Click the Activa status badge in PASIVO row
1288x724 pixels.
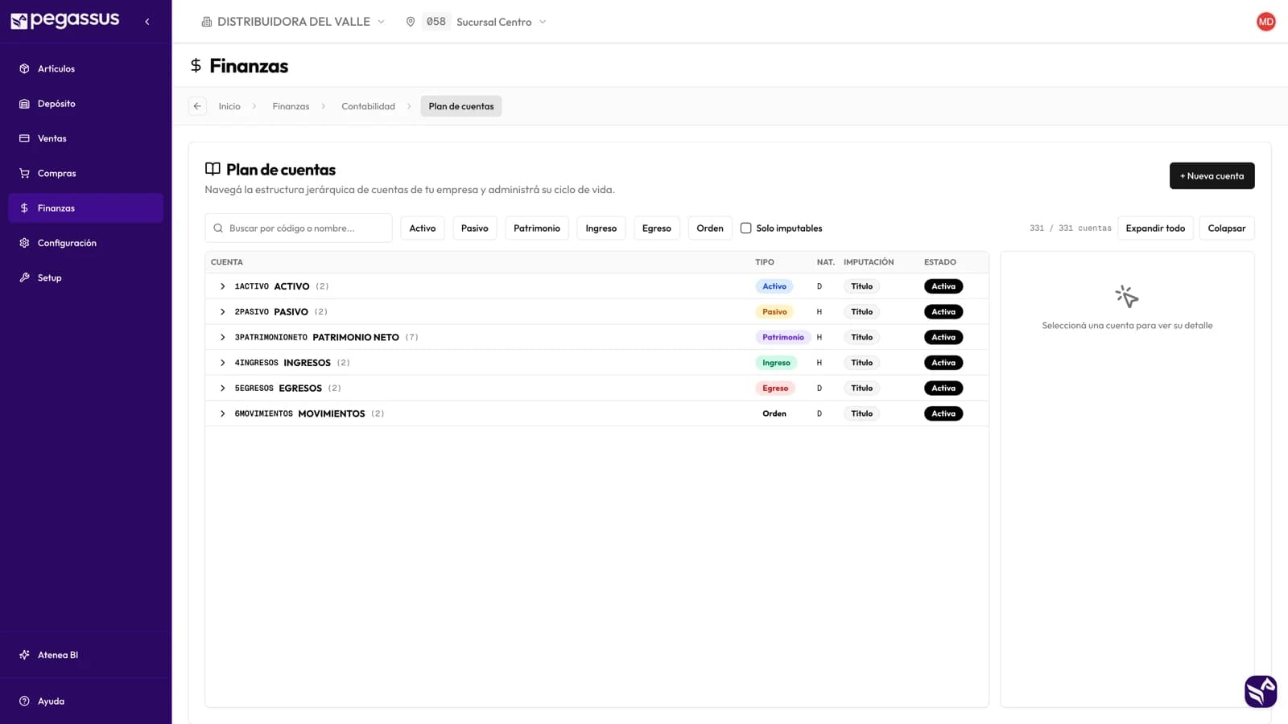[x=943, y=312]
